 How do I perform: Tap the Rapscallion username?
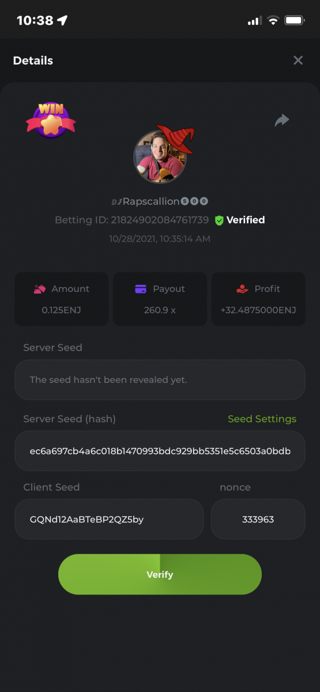[x=150, y=201]
